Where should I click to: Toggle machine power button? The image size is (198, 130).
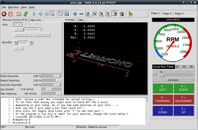pyautogui.click(x=11, y=14)
